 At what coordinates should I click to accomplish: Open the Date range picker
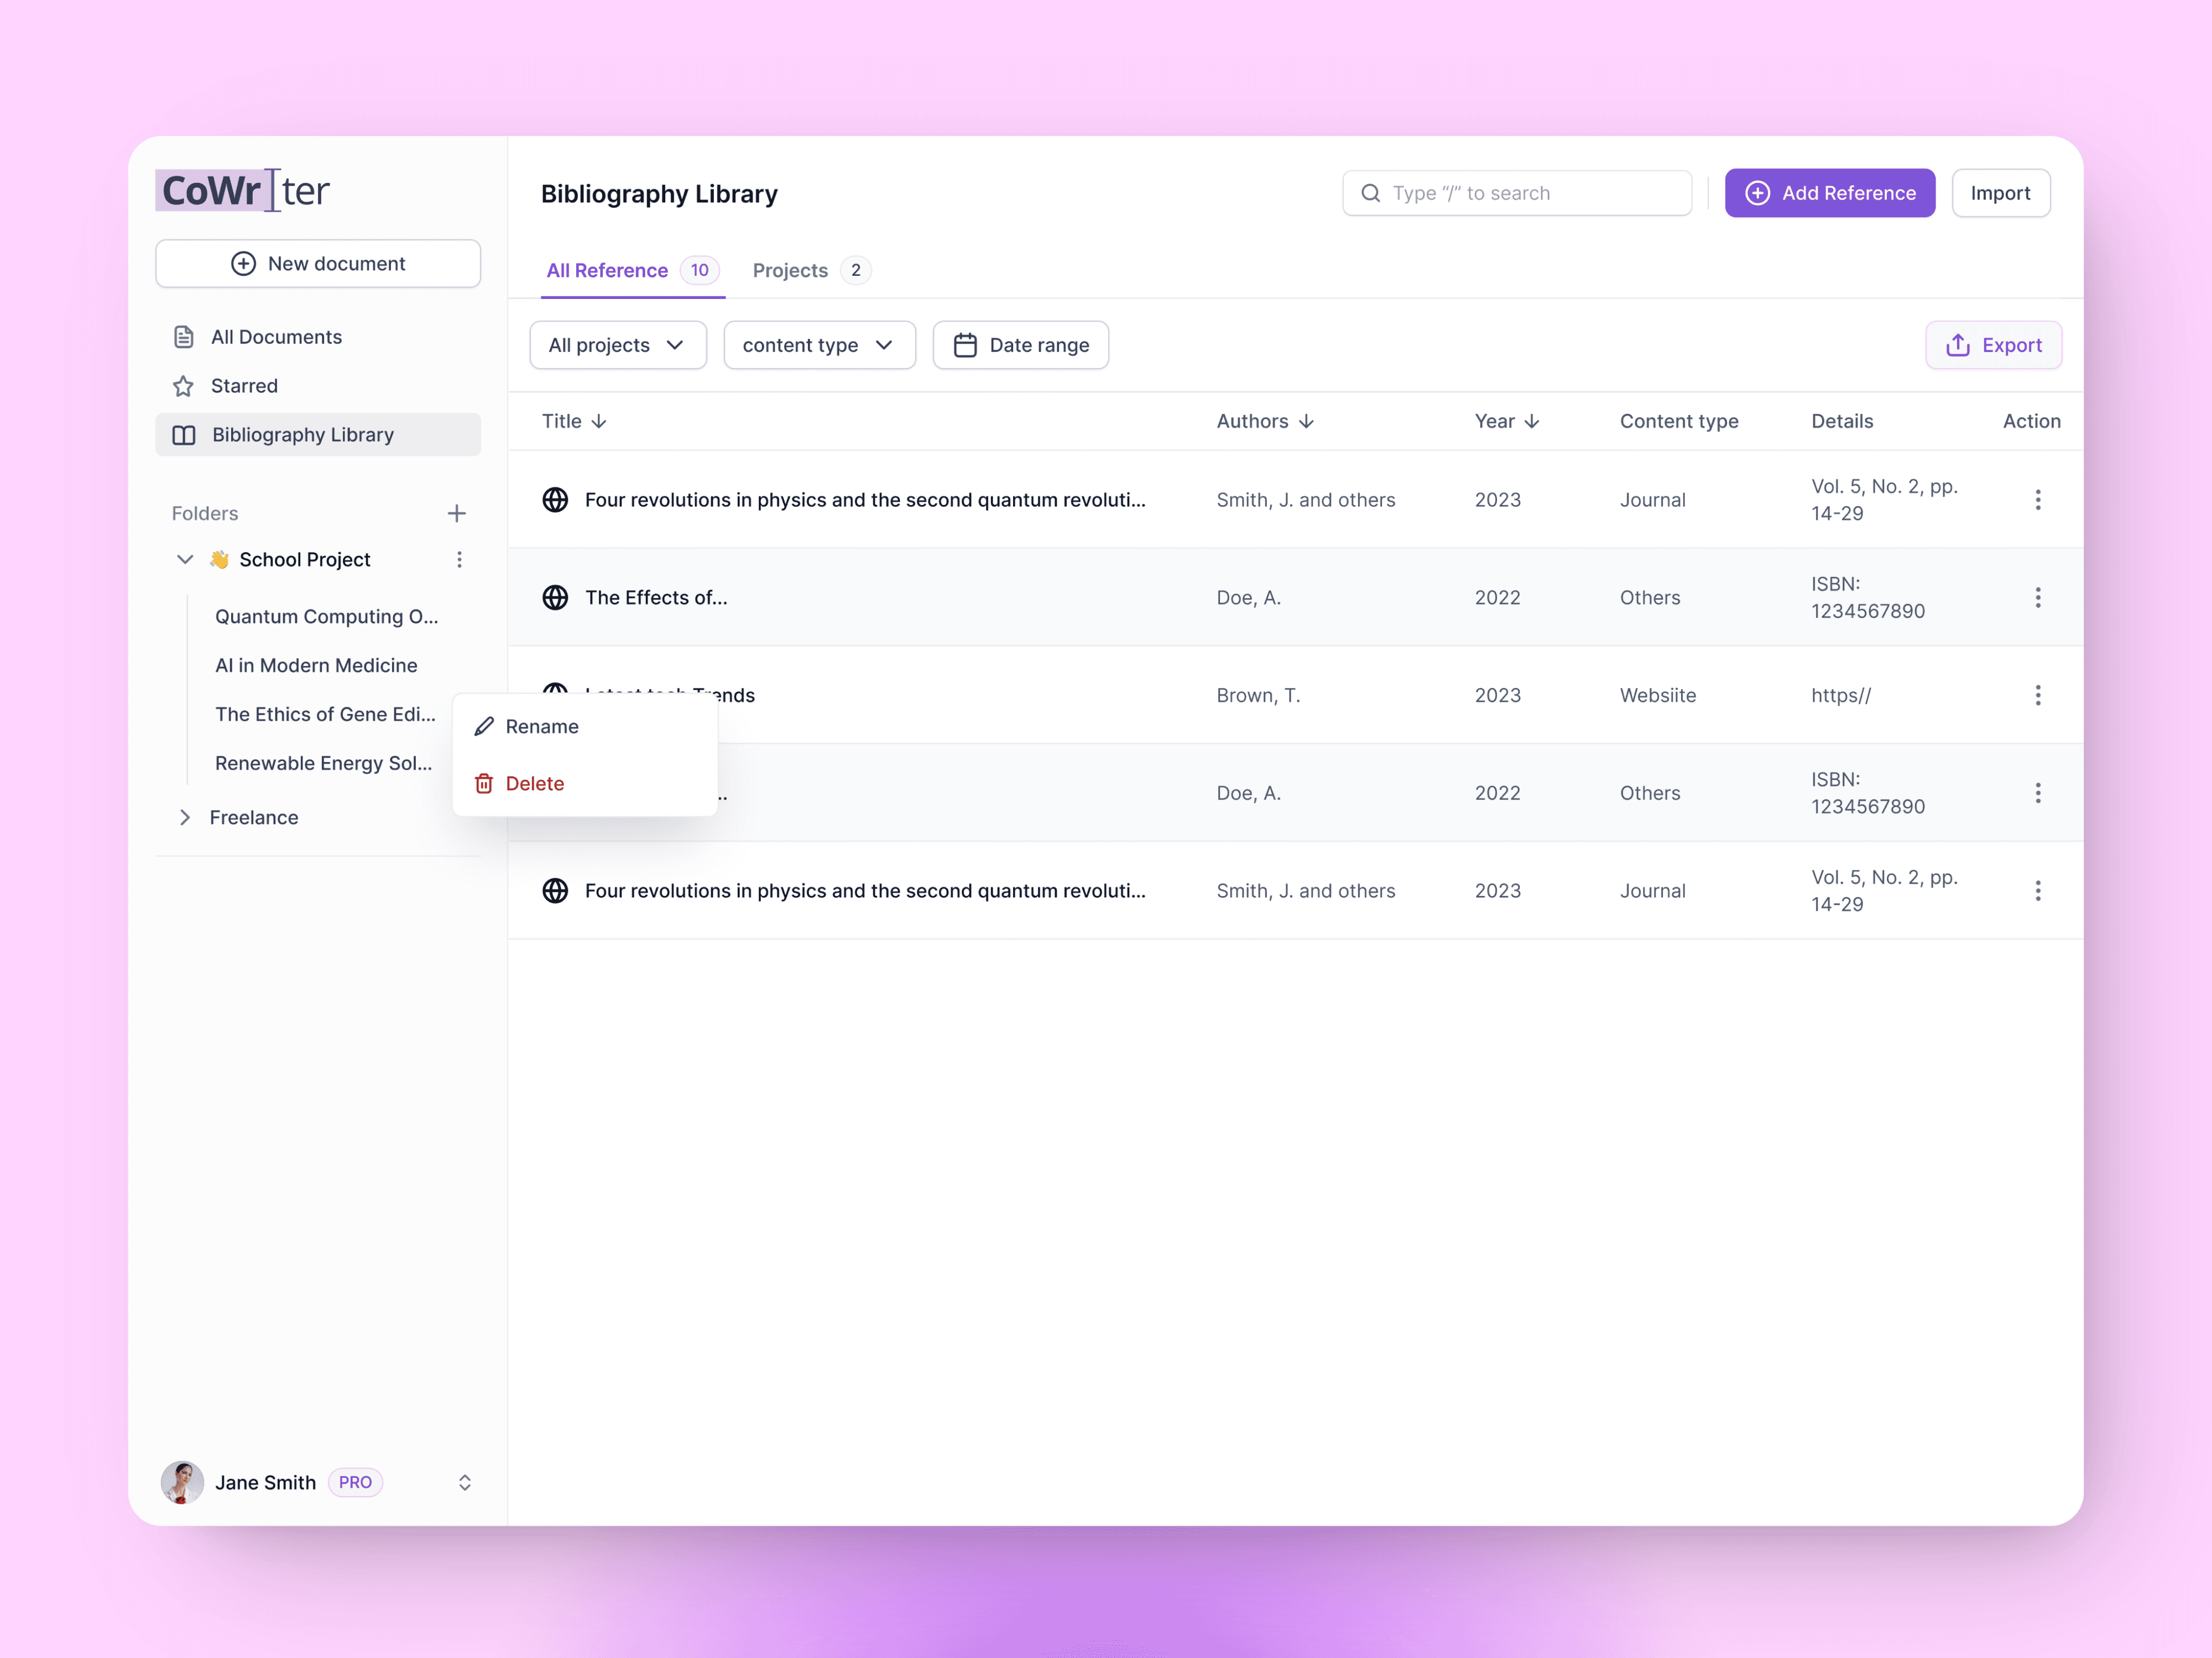pyautogui.click(x=1021, y=345)
